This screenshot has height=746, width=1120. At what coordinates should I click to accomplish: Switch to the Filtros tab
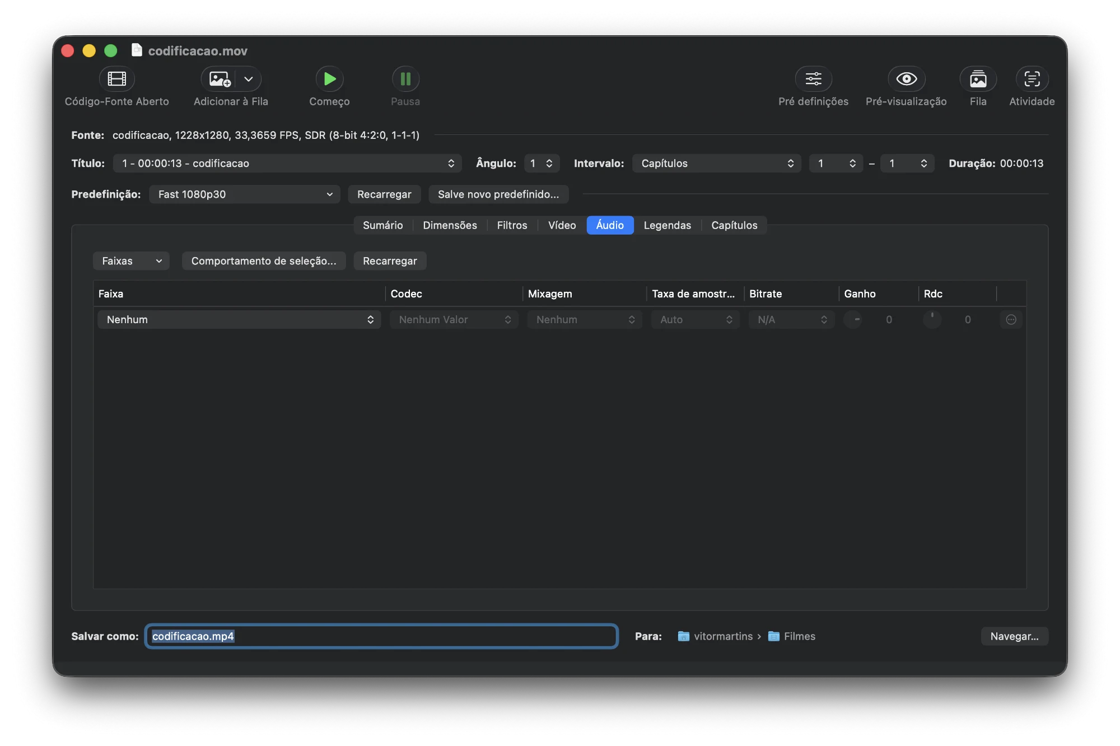[512, 225]
